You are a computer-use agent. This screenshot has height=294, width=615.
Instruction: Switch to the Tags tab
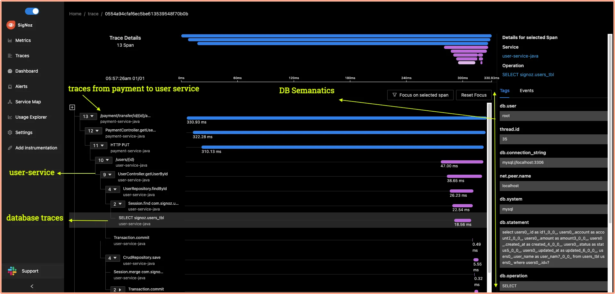click(x=504, y=91)
